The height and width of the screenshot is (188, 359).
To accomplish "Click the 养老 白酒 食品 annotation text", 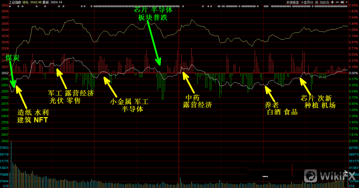I will pos(281,109).
